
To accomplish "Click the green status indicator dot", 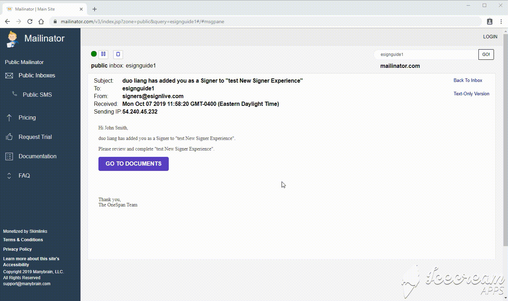I will pyautogui.click(x=94, y=54).
